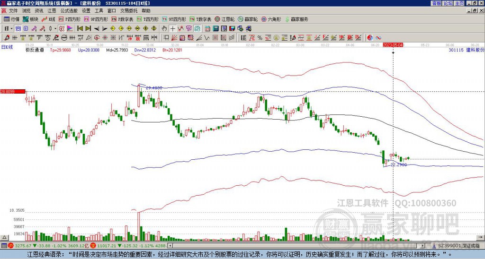The width and height of the screenshot is (485, 259).
Task: Open the 文件 menu
Action: pyautogui.click(x=13, y=11)
